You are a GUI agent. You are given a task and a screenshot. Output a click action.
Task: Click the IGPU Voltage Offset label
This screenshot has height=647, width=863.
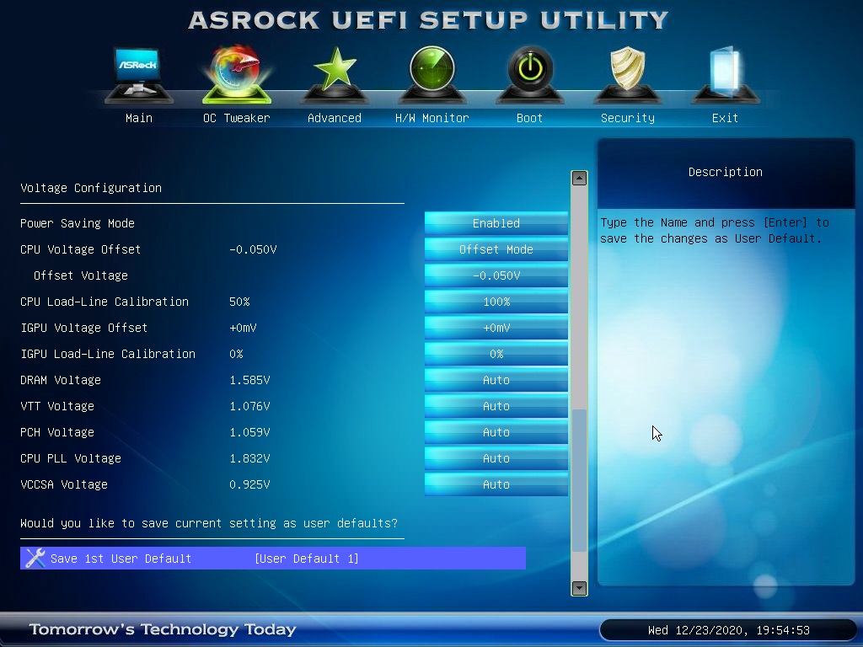84,328
